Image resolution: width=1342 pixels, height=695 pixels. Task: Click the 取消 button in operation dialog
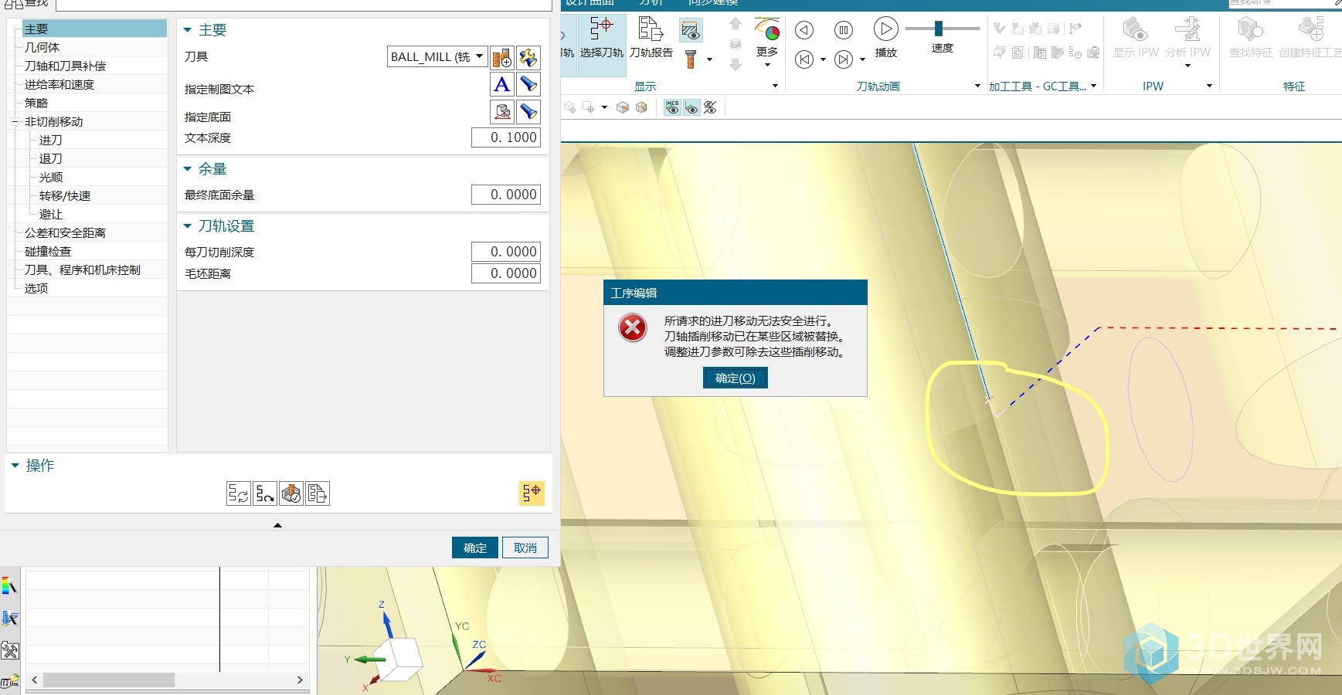[x=525, y=548]
